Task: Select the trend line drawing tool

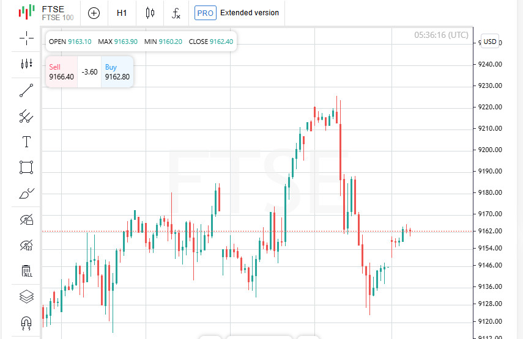Action: (x=26, y=91)
